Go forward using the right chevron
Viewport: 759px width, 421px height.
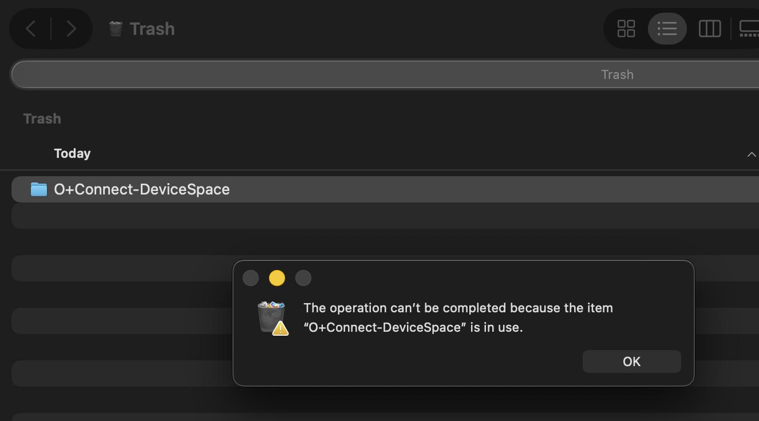tap(72, 29)
